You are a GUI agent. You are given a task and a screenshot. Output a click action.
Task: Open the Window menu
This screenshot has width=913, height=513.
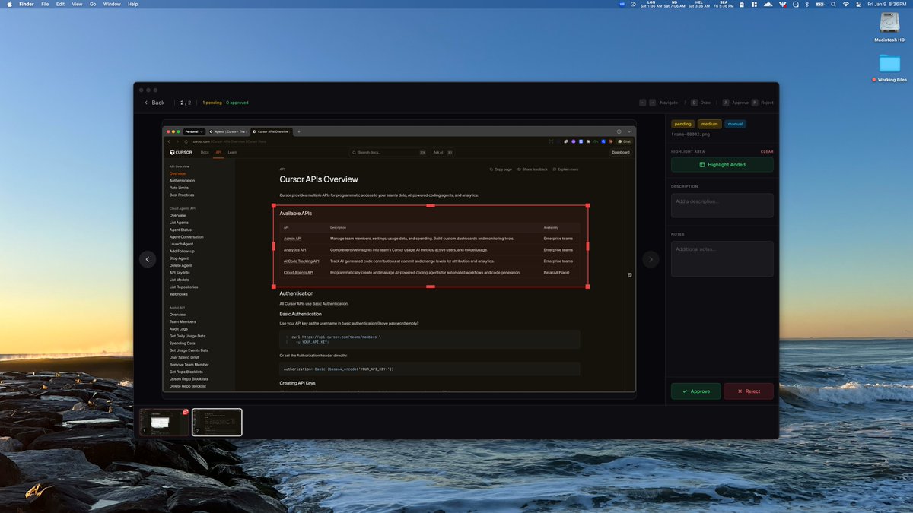112,4
